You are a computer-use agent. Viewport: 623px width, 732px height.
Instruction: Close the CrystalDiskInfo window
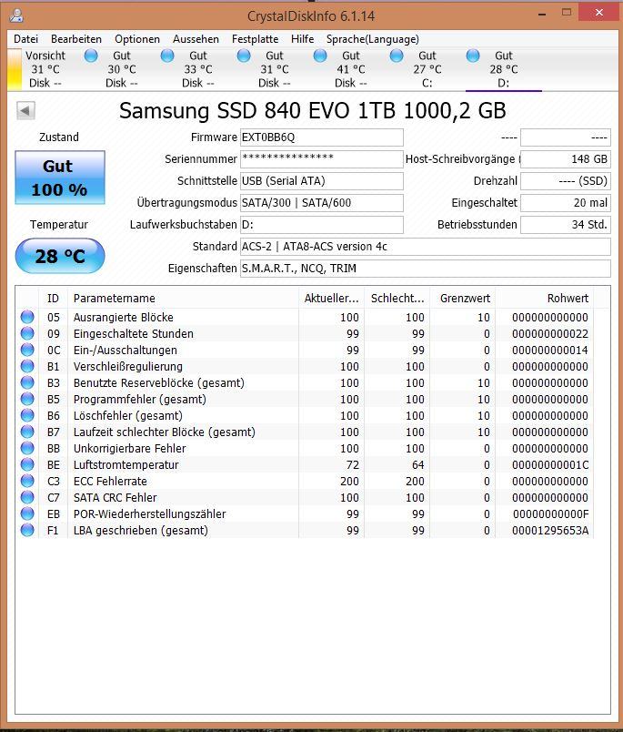coord(599,13)
